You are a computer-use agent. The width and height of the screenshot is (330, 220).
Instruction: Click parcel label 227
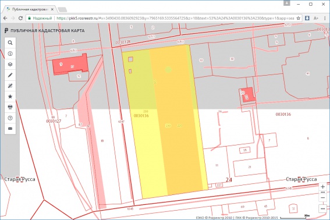point(219,185)
